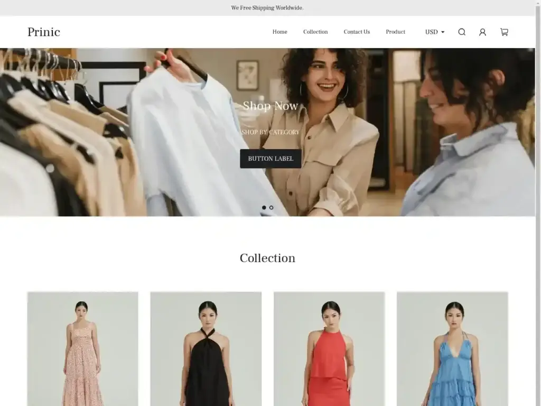Open the search icon in header
Image resolution: width=541 pixels, height=406 pixels.
[462, 32]
